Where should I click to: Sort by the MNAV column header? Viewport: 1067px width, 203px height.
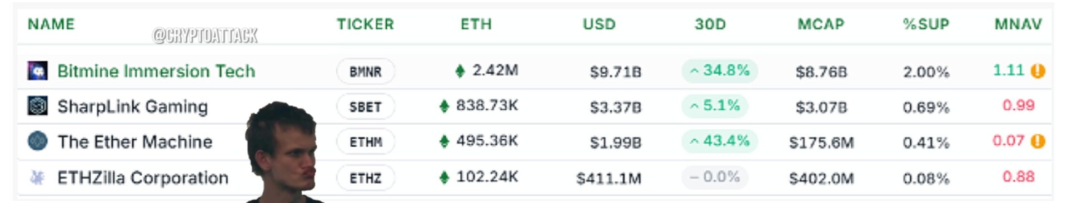tap(1018, 24)
